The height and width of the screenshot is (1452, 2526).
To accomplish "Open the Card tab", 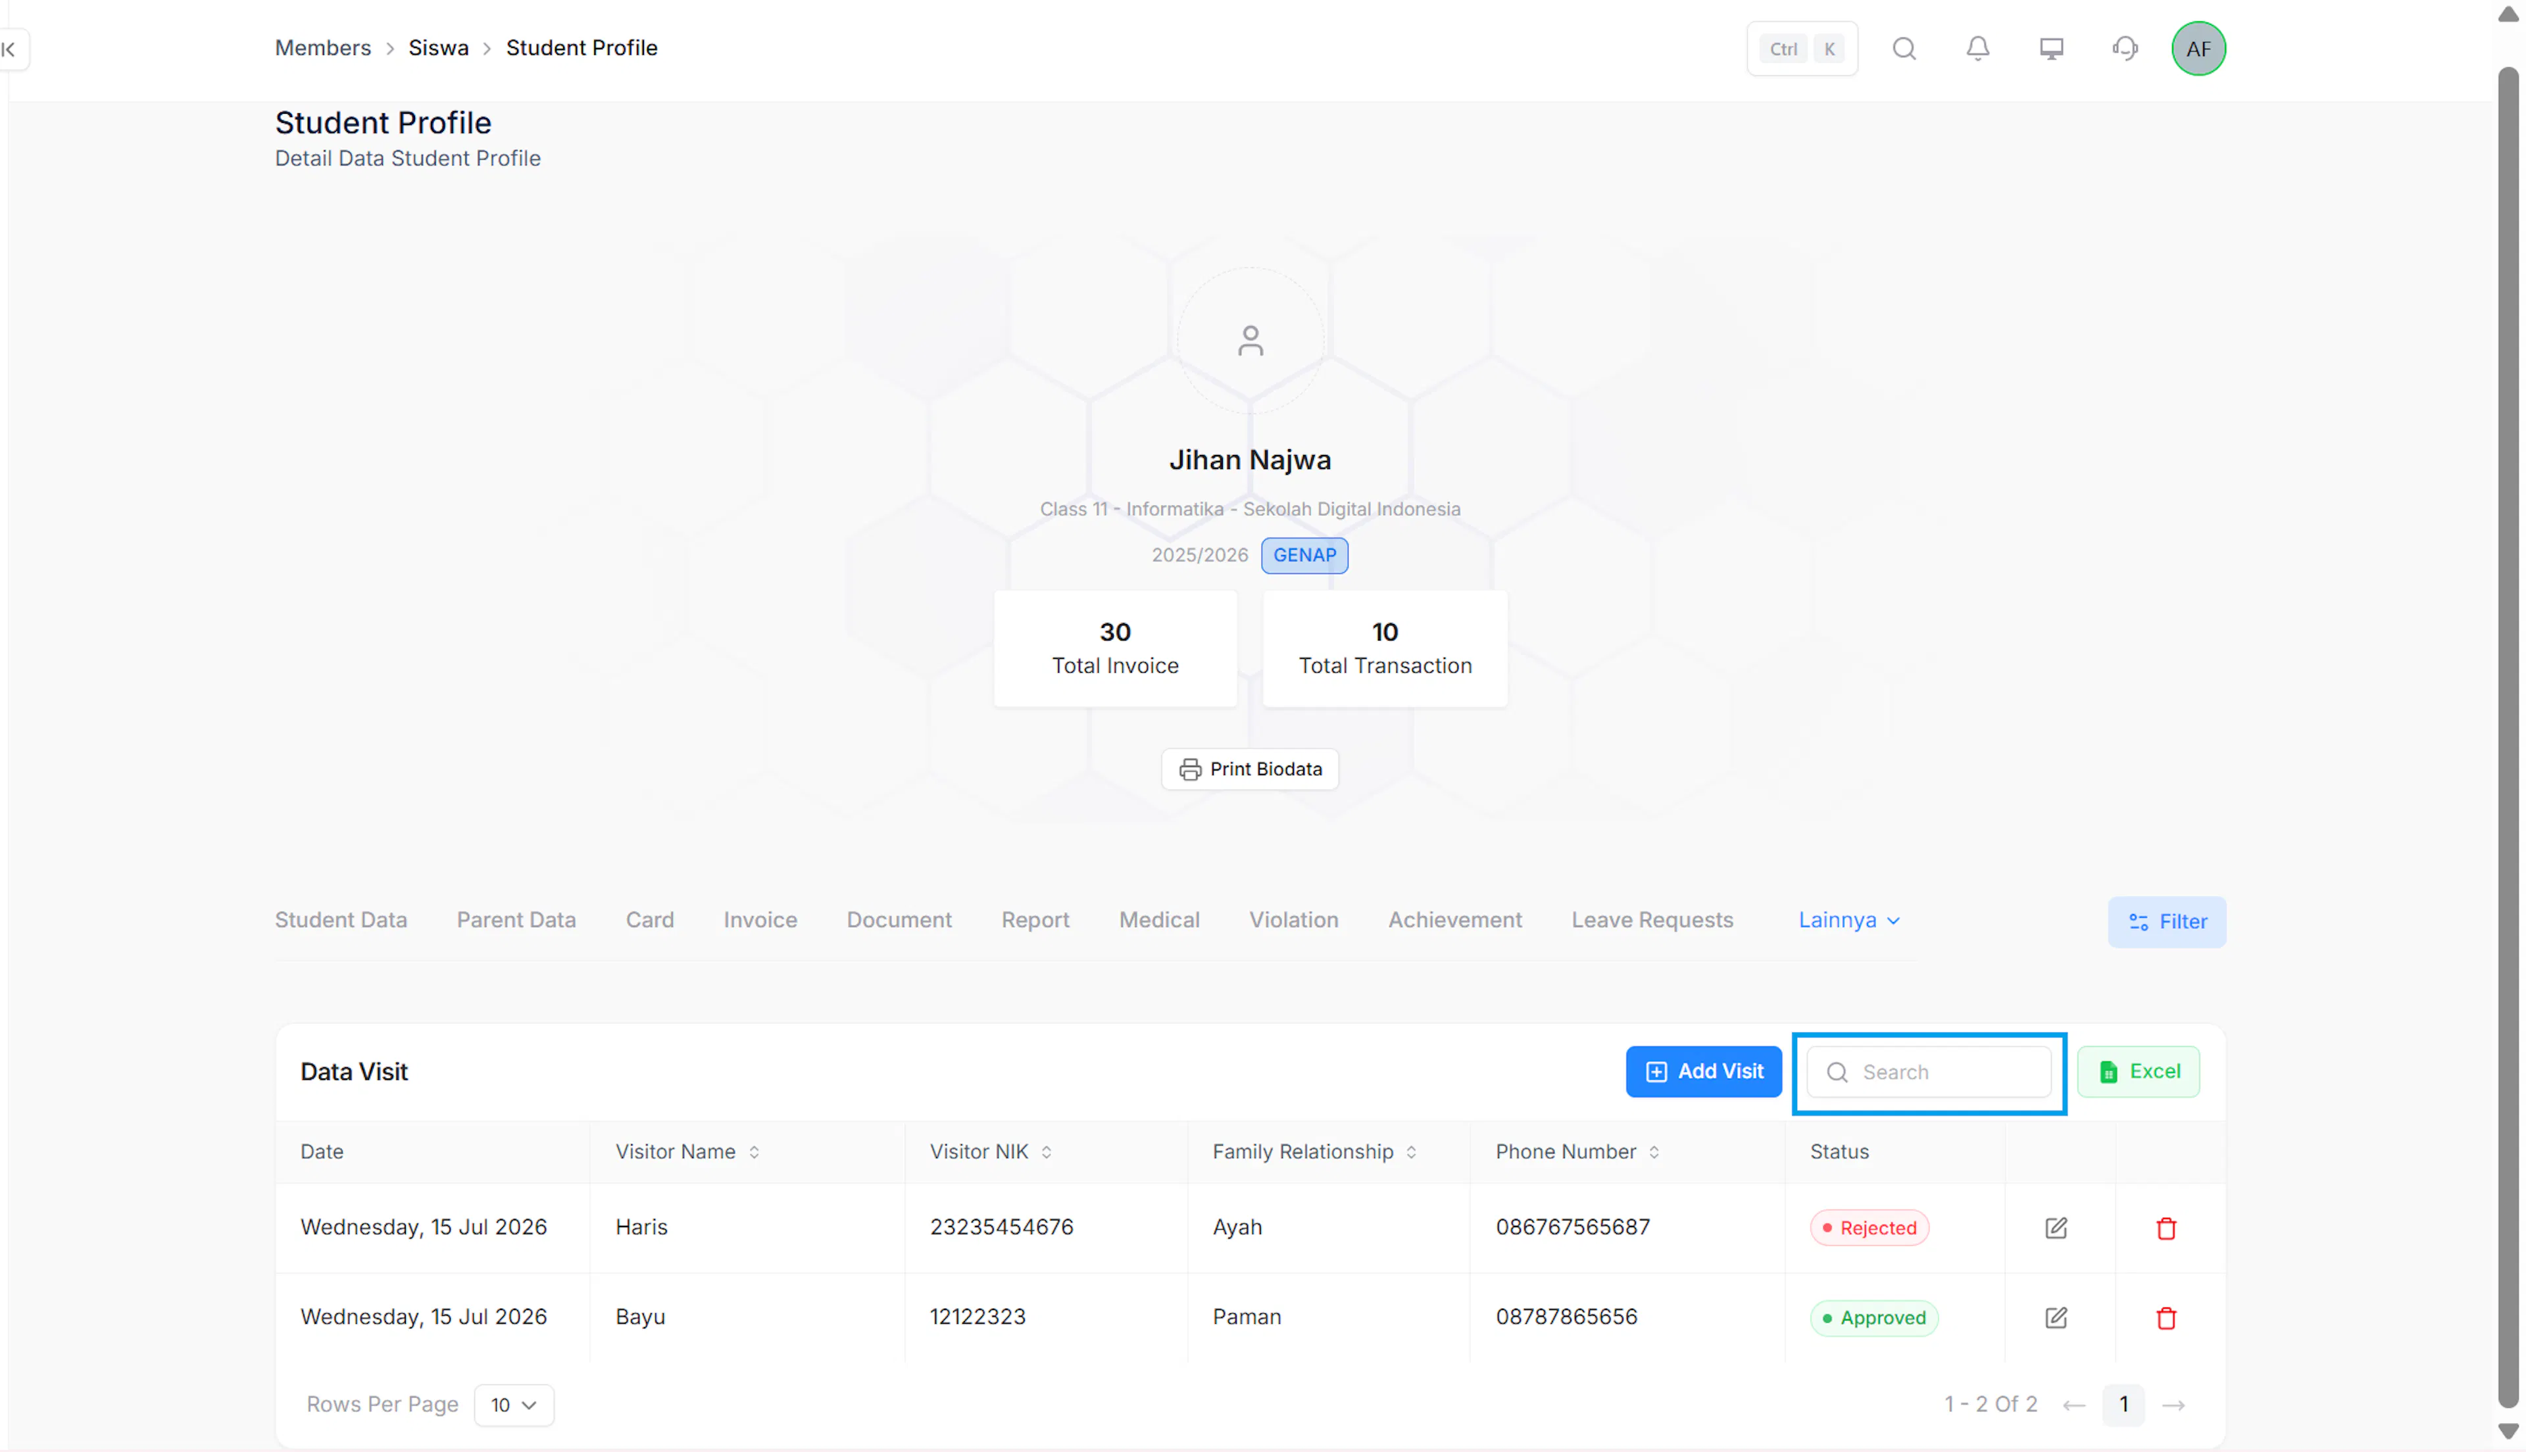I will click(649, 921).
